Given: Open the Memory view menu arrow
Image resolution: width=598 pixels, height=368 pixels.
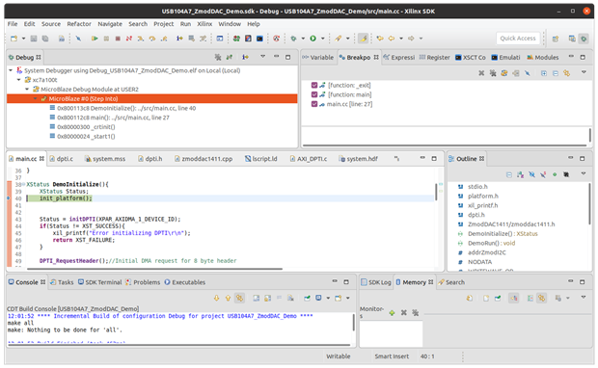Looking at the screenshot, I should click(x=584, y=297).
